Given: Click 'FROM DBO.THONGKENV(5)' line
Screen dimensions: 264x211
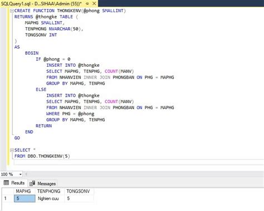Looking at the screenshot, I should click(42, 156).
